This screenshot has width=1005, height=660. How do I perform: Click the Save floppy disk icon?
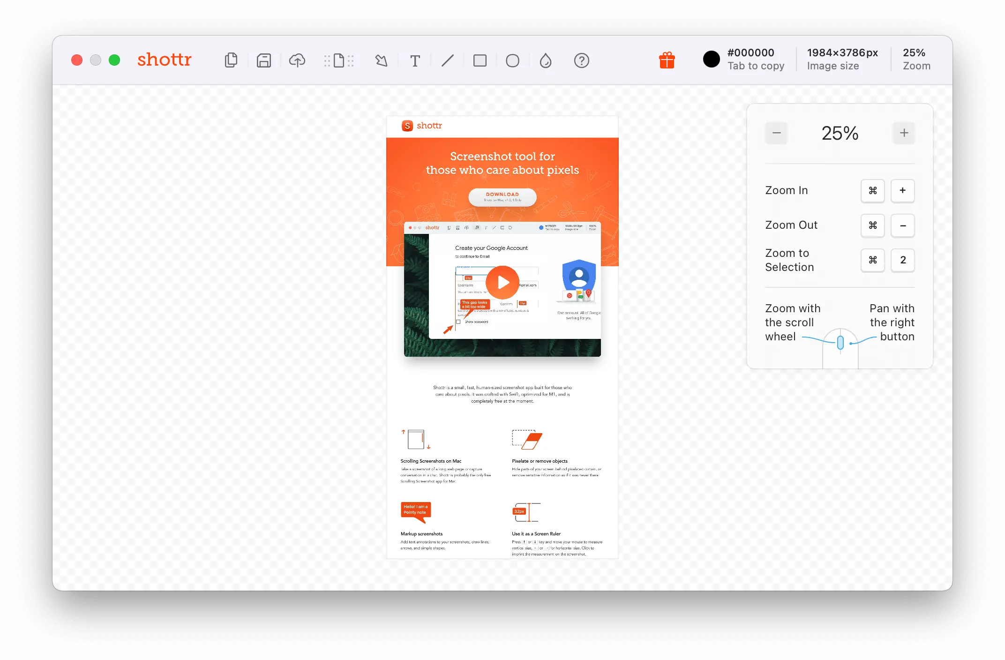point(264,60)
